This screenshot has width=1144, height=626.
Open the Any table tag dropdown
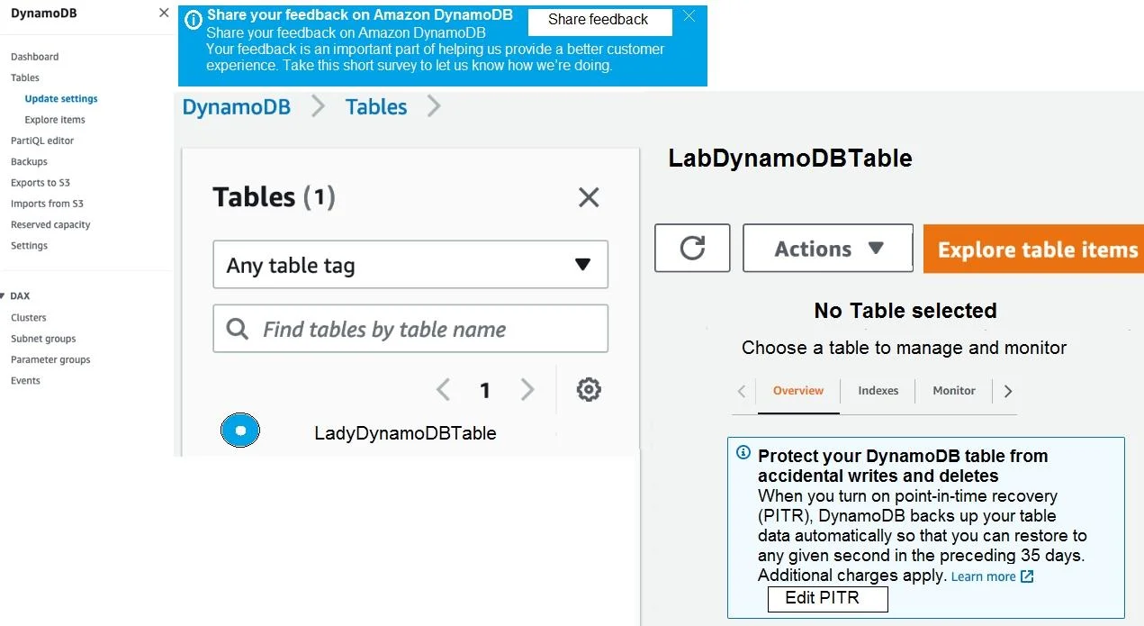[410, 265]
